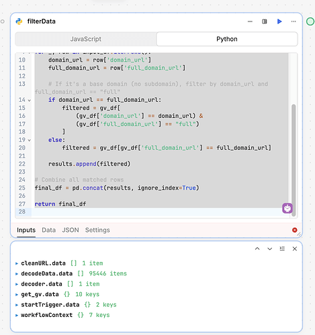Fold the code block at line 14
Image resolution: width=315 pixels, height=335 pixels.
30,100
